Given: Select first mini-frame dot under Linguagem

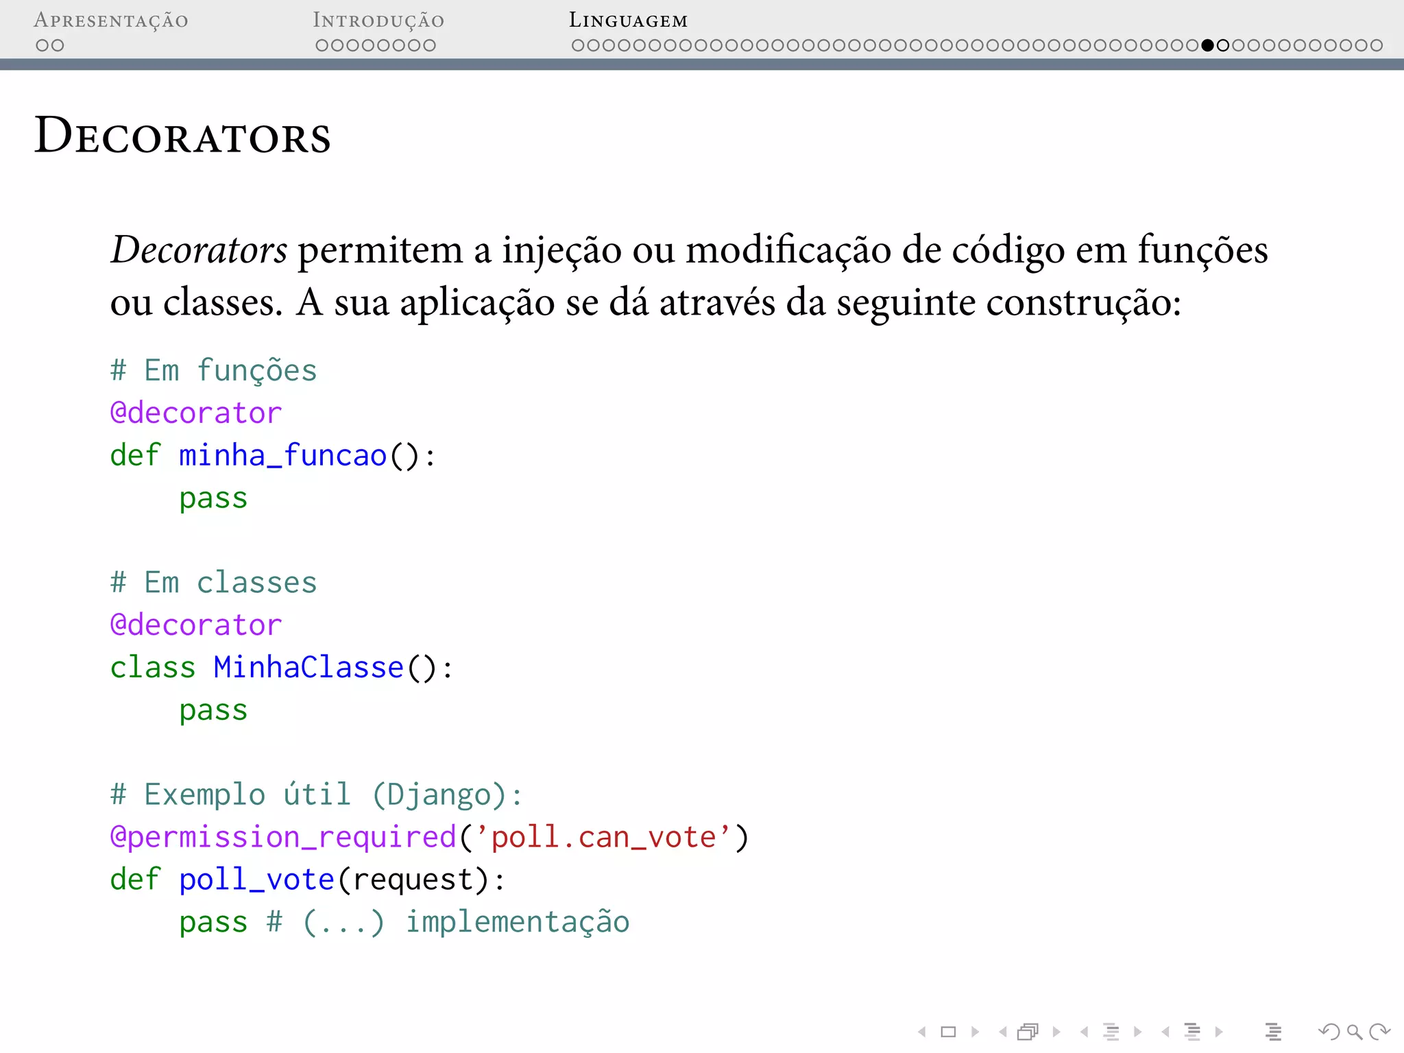Looking at the screenshot, I should point(578,45).
